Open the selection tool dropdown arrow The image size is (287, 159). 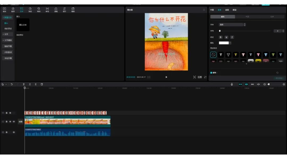point(6,84)
